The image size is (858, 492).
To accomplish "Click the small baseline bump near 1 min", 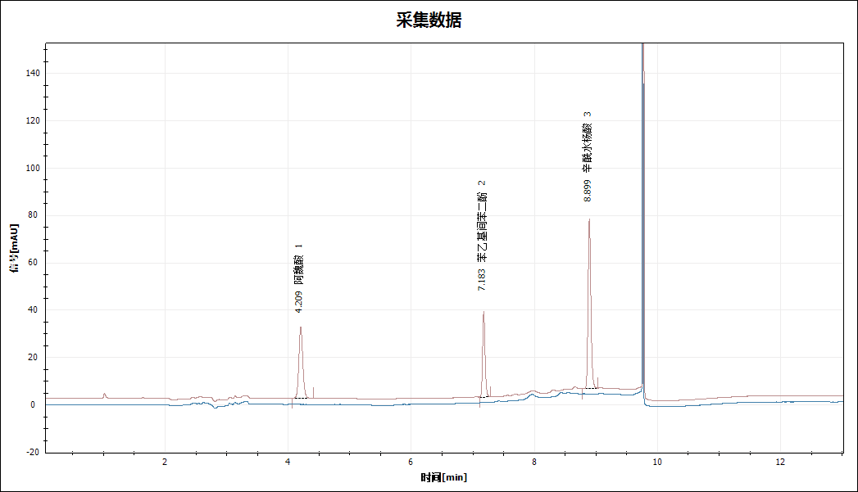I will point(105,395).
